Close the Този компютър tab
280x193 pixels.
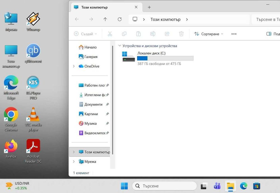(136, 7)
